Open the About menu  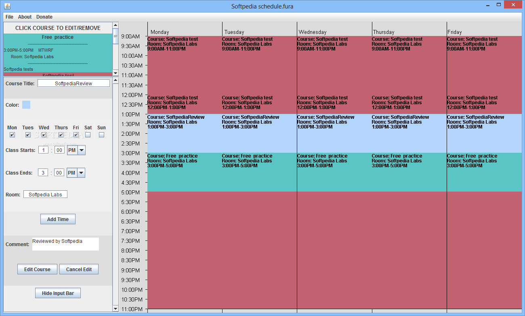coord(25,17)
